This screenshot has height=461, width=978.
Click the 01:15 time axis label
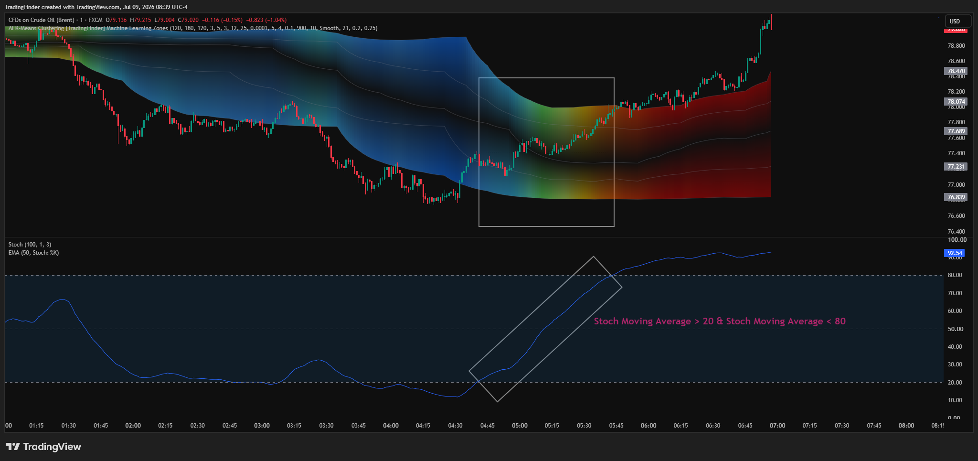36,426
